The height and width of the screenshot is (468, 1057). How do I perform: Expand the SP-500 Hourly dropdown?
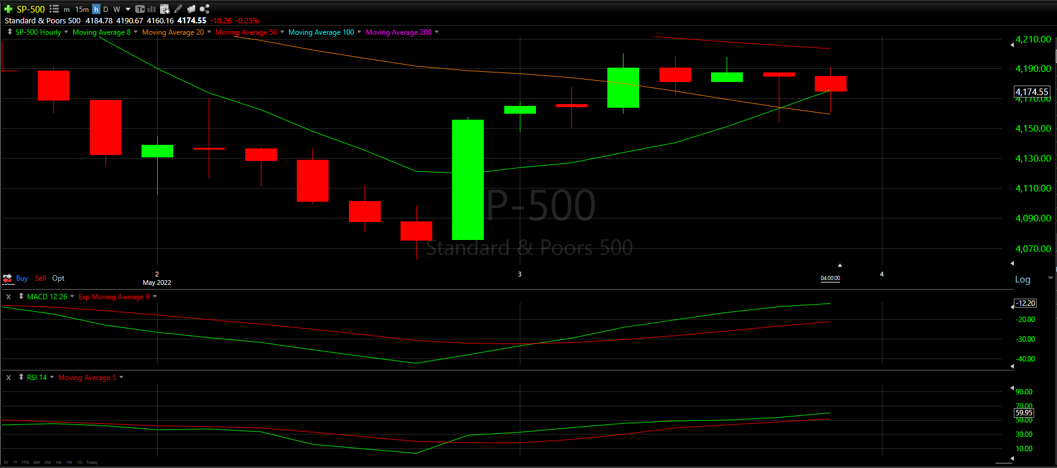coord(66,32)
